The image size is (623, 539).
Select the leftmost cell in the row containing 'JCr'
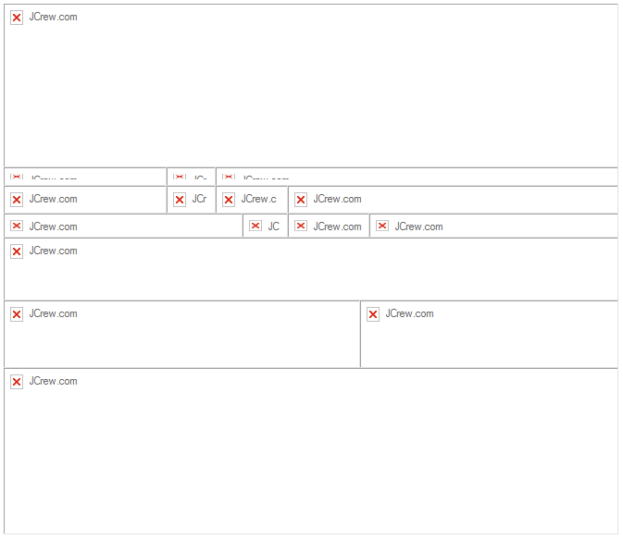tap(85, 200)
